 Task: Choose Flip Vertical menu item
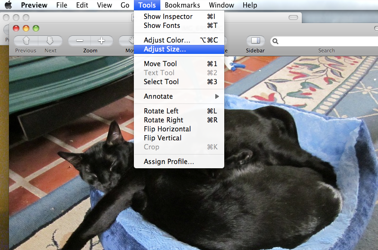click(x=179, y=138)
